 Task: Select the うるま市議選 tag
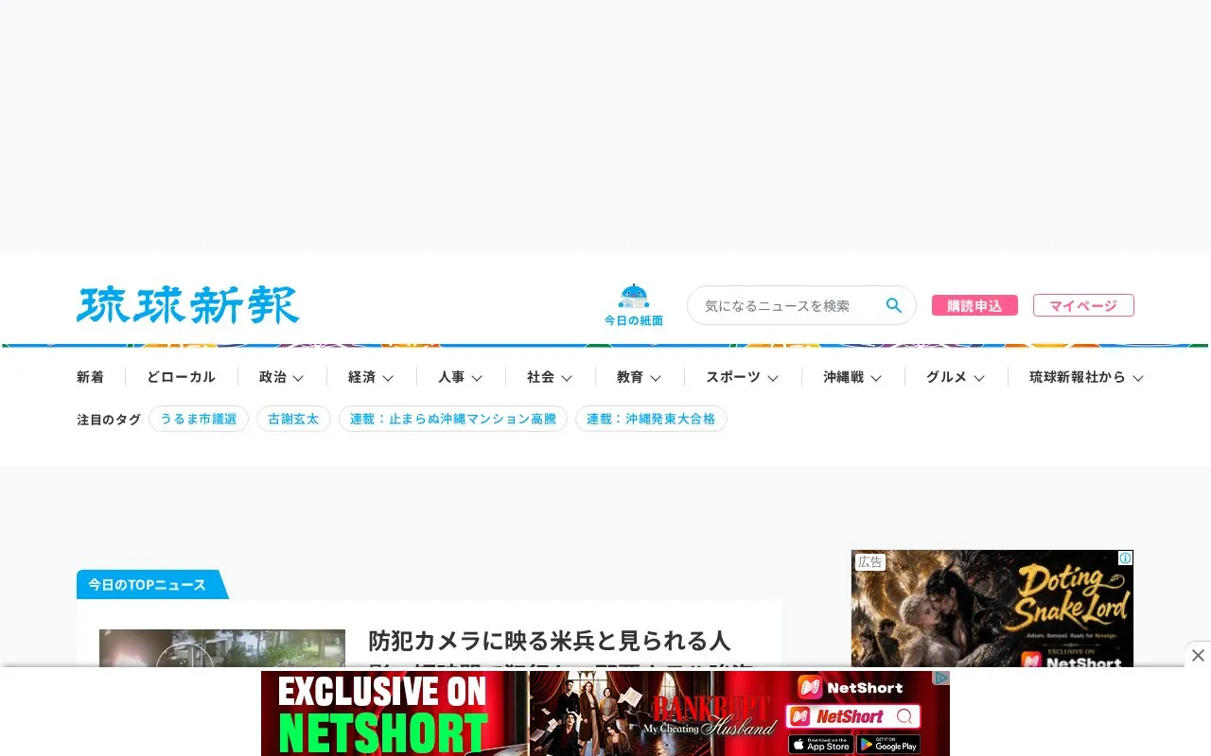click(x=199, y=419)
